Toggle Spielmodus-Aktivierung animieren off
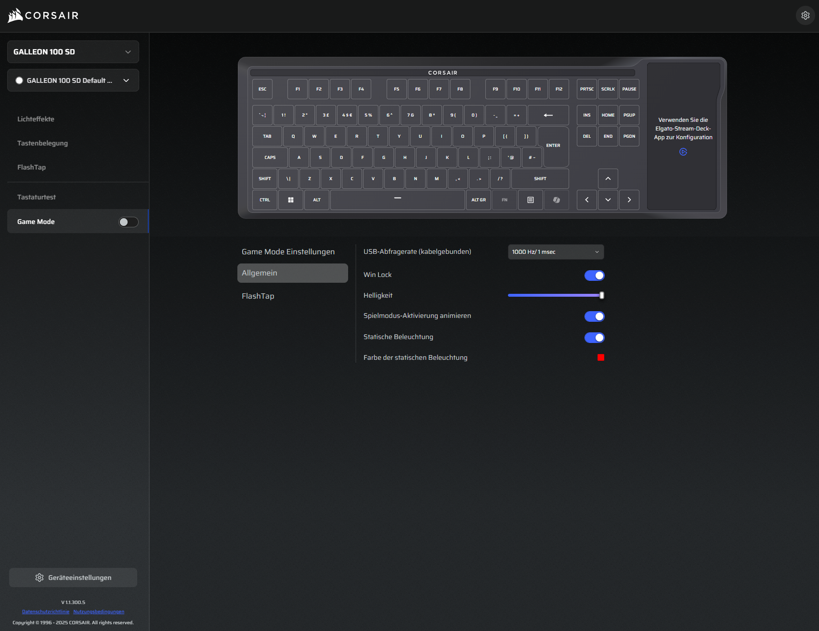 (594, 316)
